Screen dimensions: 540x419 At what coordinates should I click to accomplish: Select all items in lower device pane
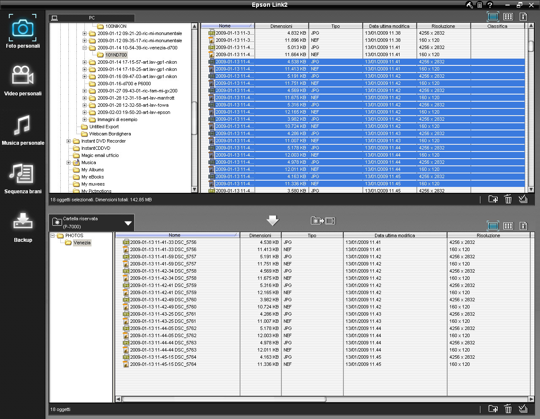(523, 408)
